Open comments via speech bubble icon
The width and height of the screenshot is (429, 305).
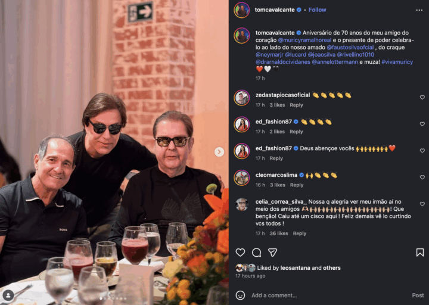[x=256, y=253]
